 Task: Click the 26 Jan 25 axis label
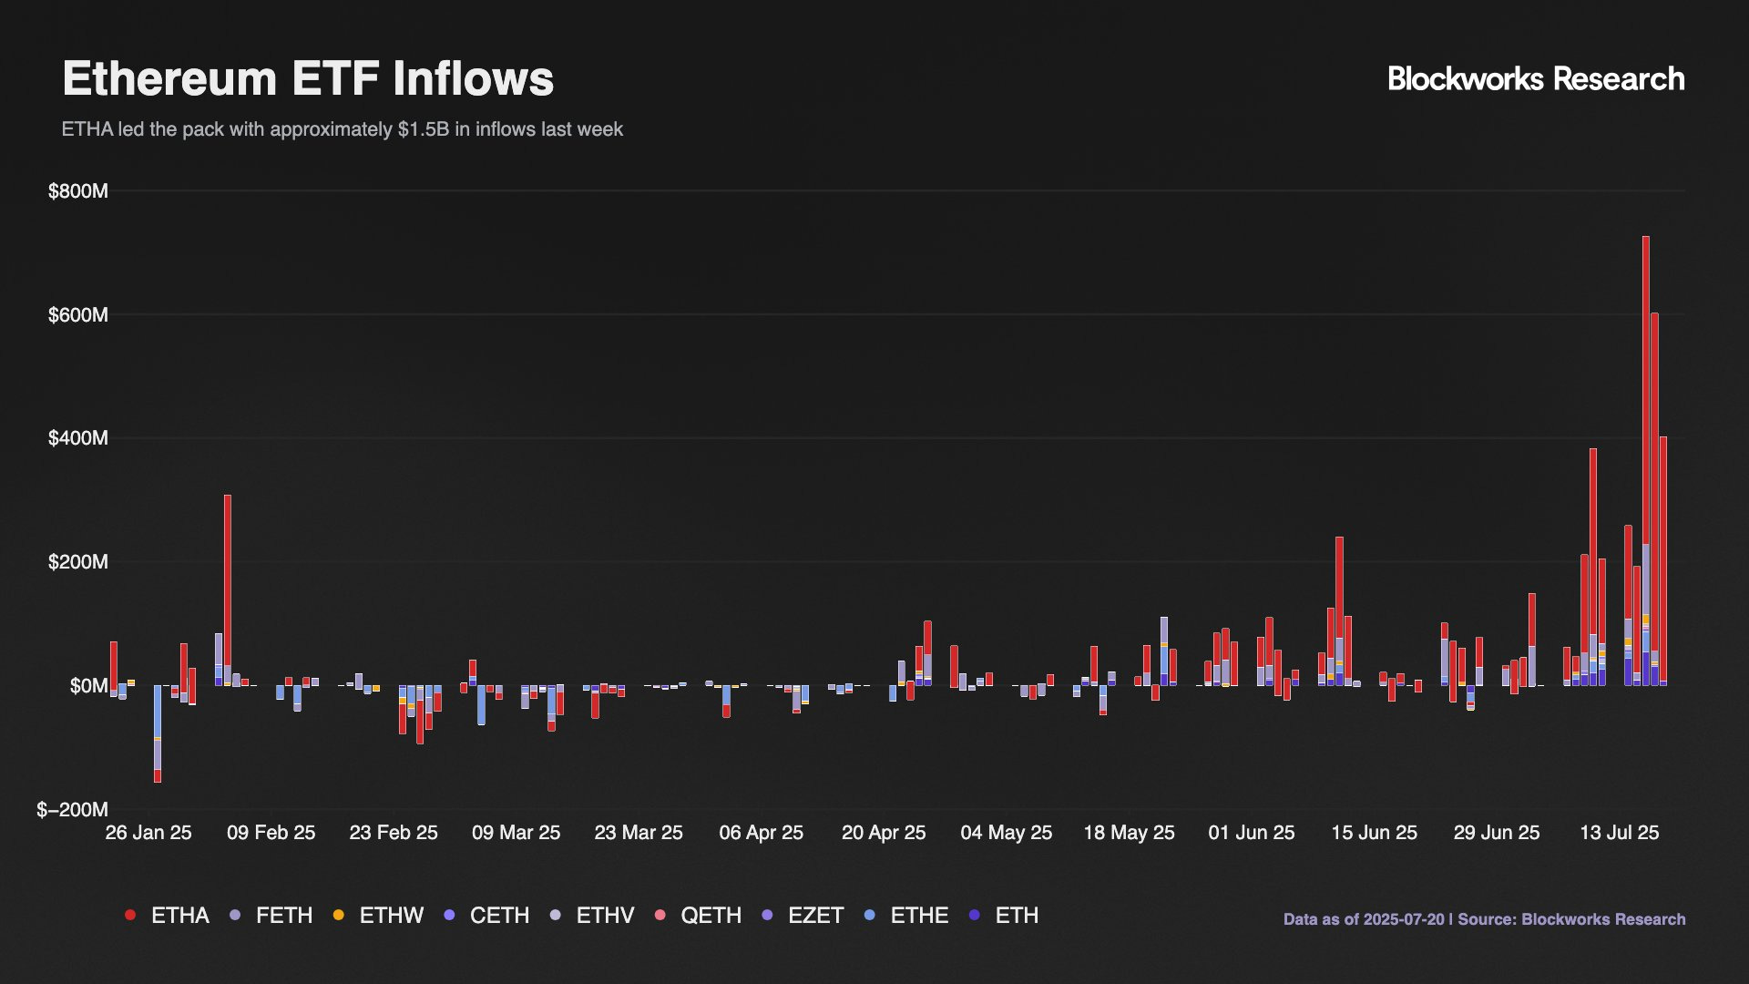click(148, 833)
